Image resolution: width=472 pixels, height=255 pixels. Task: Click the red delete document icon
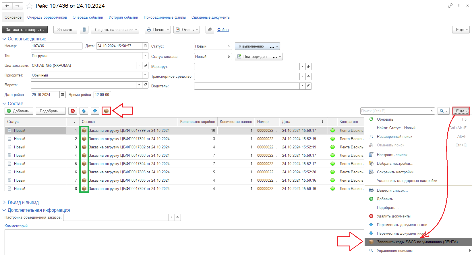tap(73, 111)
